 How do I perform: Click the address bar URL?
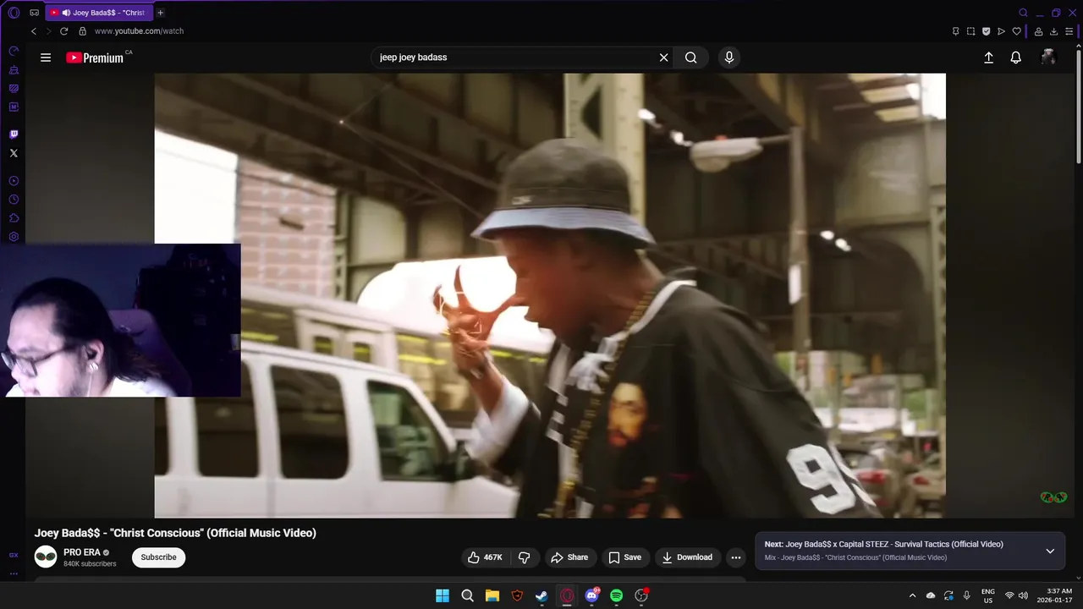point(139,31)
